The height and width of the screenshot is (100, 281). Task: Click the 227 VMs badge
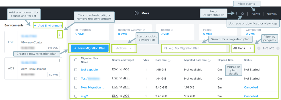(x=53, y=48)
